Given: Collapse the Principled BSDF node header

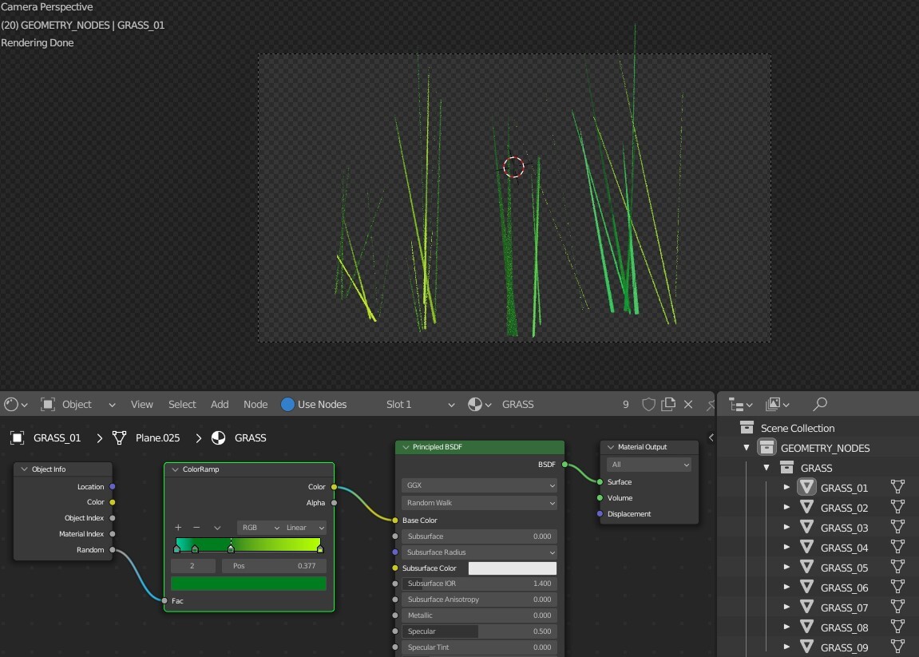Looking at the screenshot, I should tap(406, 447).
